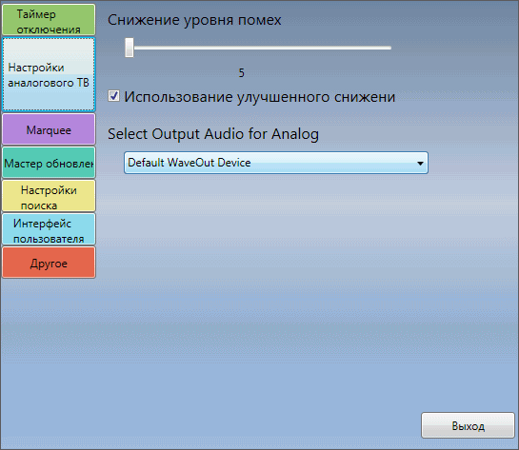Select the Другое tab

pyautogui.click(x=49, y=263)
